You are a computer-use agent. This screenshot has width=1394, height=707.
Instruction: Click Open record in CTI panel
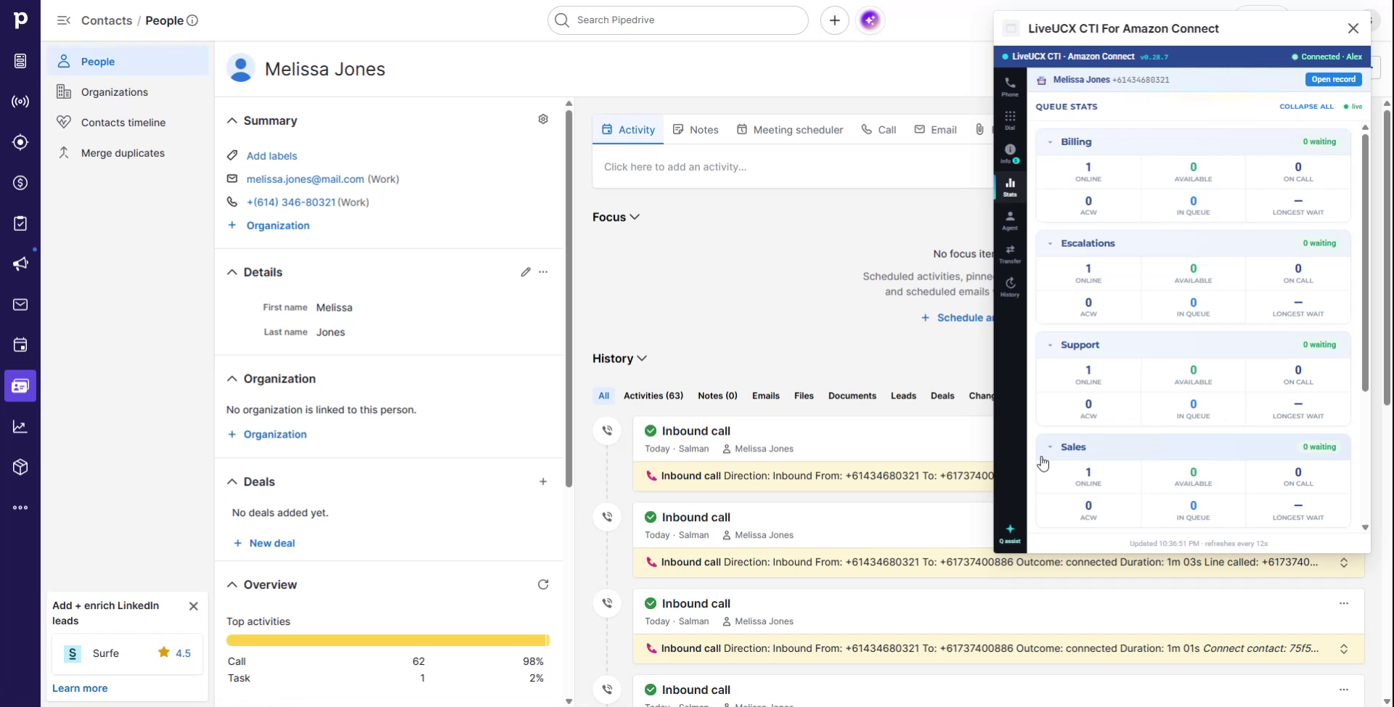1333,80
